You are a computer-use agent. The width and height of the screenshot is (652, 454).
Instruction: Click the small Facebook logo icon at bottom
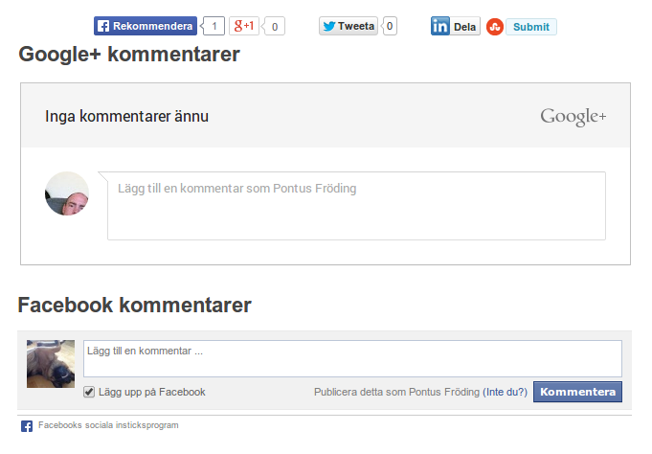[27, 426]
